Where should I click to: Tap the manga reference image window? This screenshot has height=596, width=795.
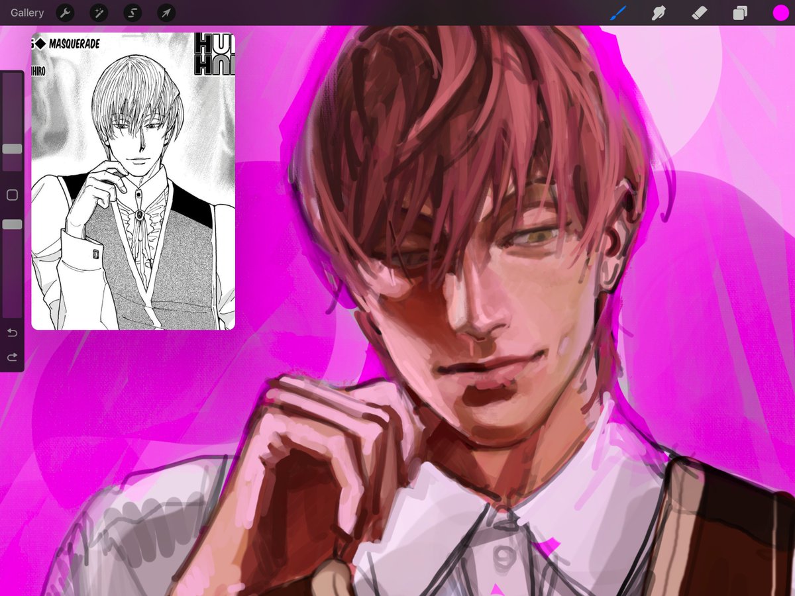tap(133, 181)
